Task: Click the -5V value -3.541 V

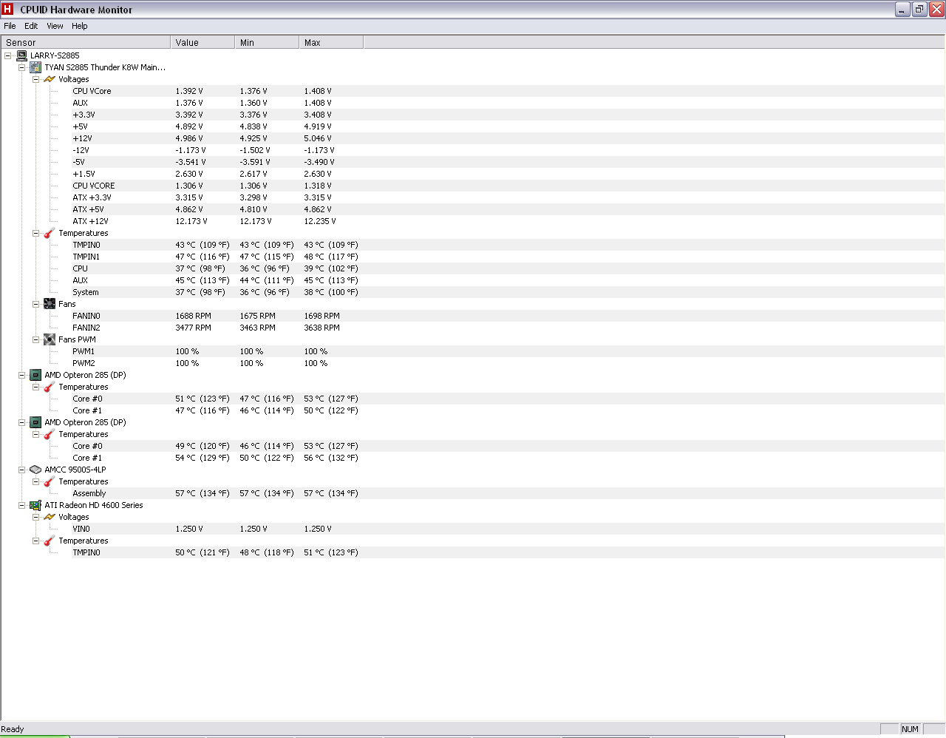Action: pos(191,162)
